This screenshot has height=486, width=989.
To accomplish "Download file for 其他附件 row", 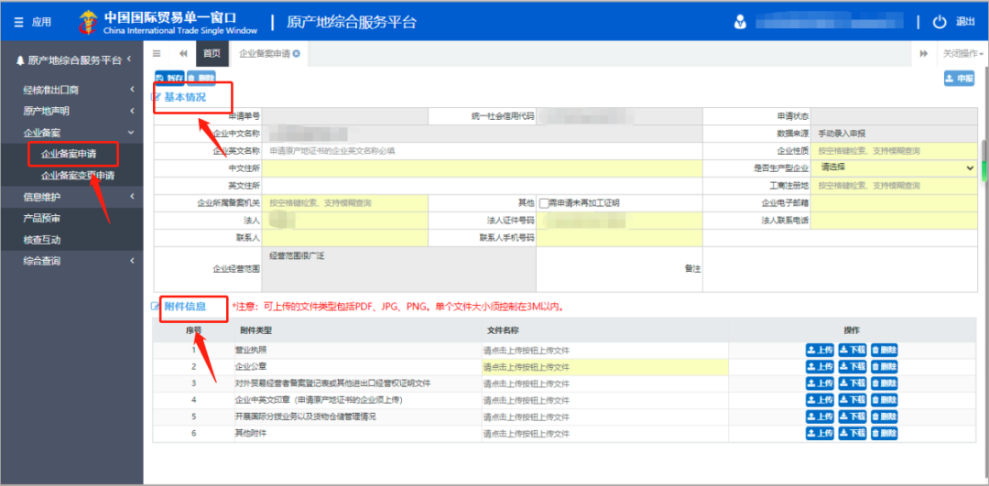I will click(853, 433).
